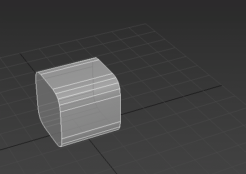This screenshot has width=246, height=174.
Task: Click the dark axis line left of the cube's base
Action: 24,143
